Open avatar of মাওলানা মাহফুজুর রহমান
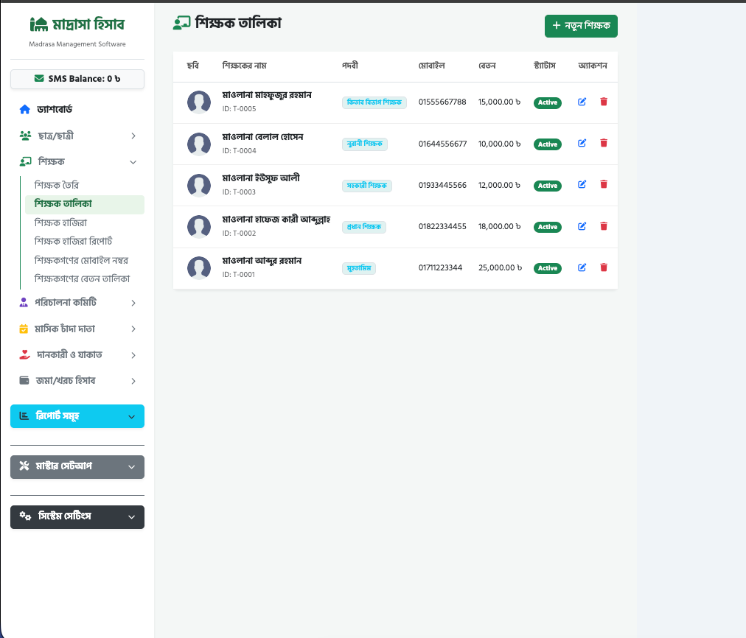 pos(199,102)
